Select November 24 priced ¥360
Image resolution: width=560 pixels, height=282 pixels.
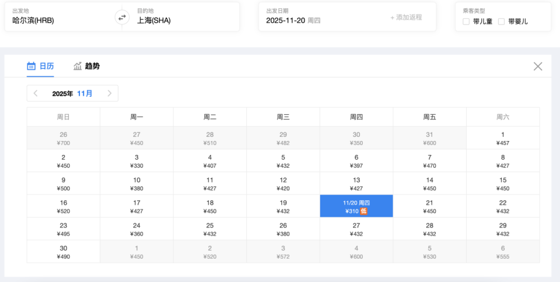point(136,229)
